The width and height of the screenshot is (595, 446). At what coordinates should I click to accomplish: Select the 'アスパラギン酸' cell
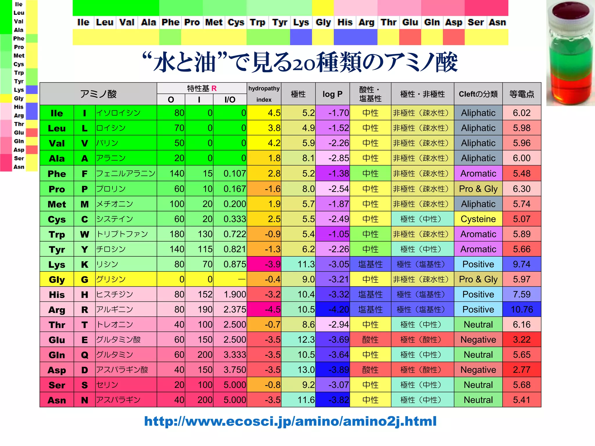[126, 370]
